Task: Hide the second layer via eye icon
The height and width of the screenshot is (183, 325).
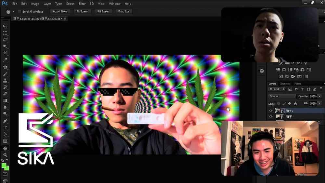Action: click(x=271, y=117)
